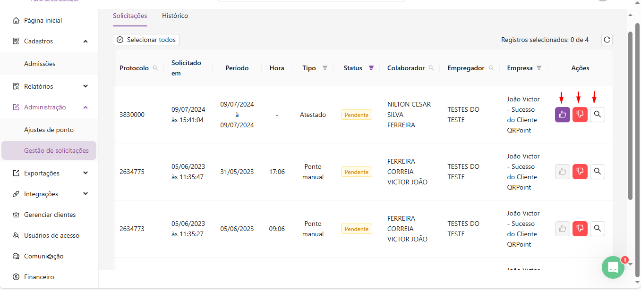This screenshot has width=641, height=290.
Task: Click the refresh icon above the table
Action: (607, 40)
